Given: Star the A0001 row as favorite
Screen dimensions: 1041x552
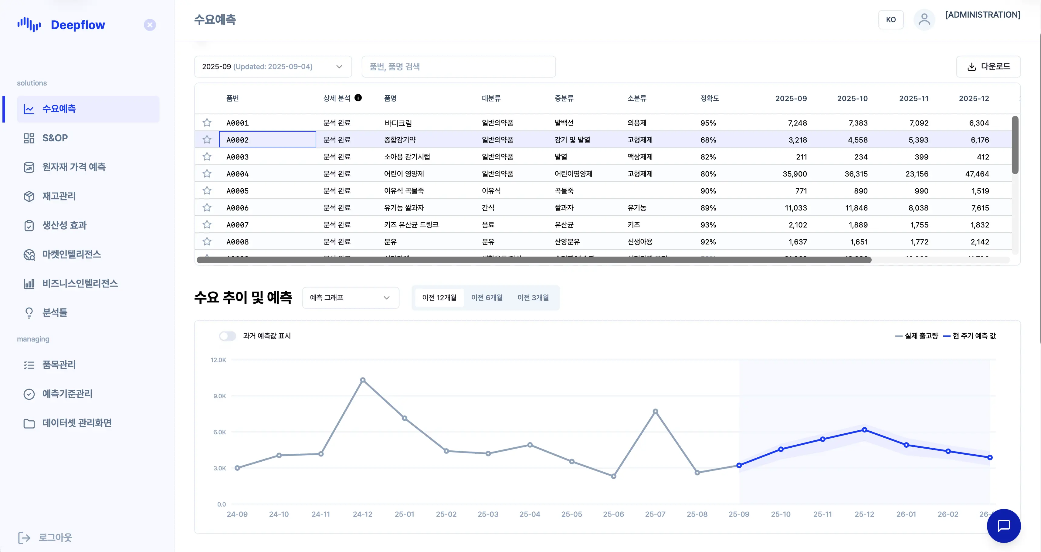Looking at the screenshot, I should point(207,122).
